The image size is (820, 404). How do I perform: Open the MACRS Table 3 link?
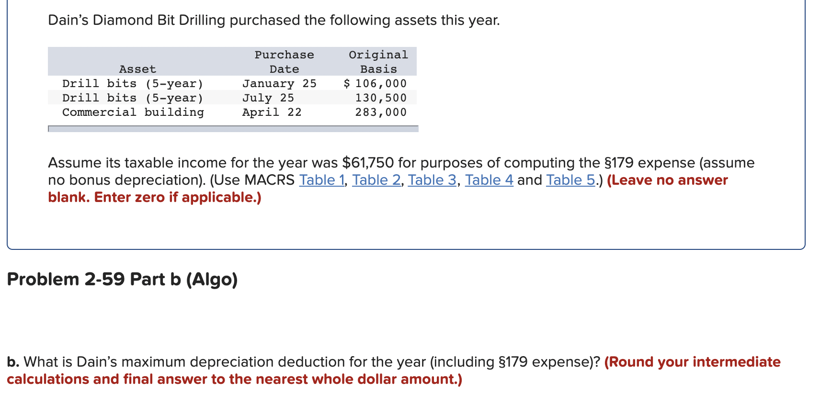432,180
